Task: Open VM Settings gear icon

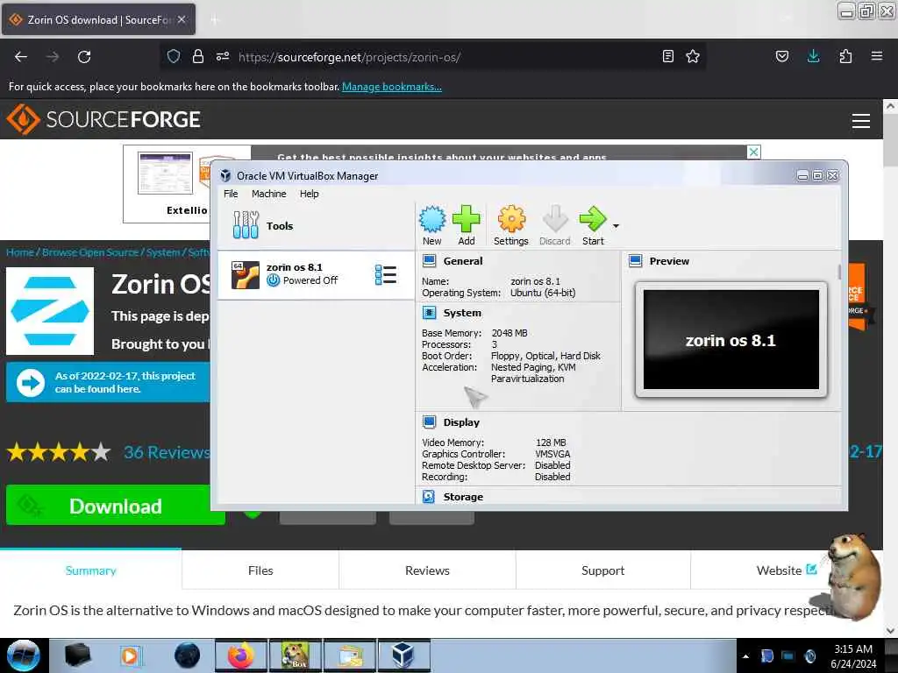Action: coord(511,225)
